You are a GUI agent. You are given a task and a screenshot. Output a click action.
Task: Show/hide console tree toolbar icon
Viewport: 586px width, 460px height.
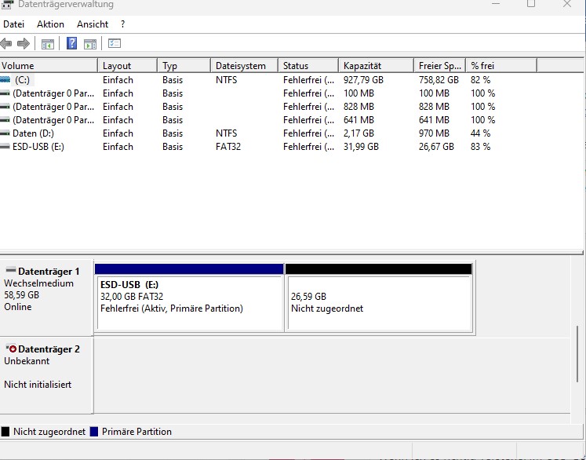coord(48,44)
